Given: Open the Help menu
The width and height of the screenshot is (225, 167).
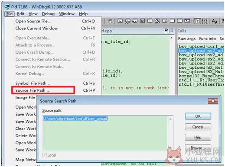Looking at the screenshot, I should (83, 14).
